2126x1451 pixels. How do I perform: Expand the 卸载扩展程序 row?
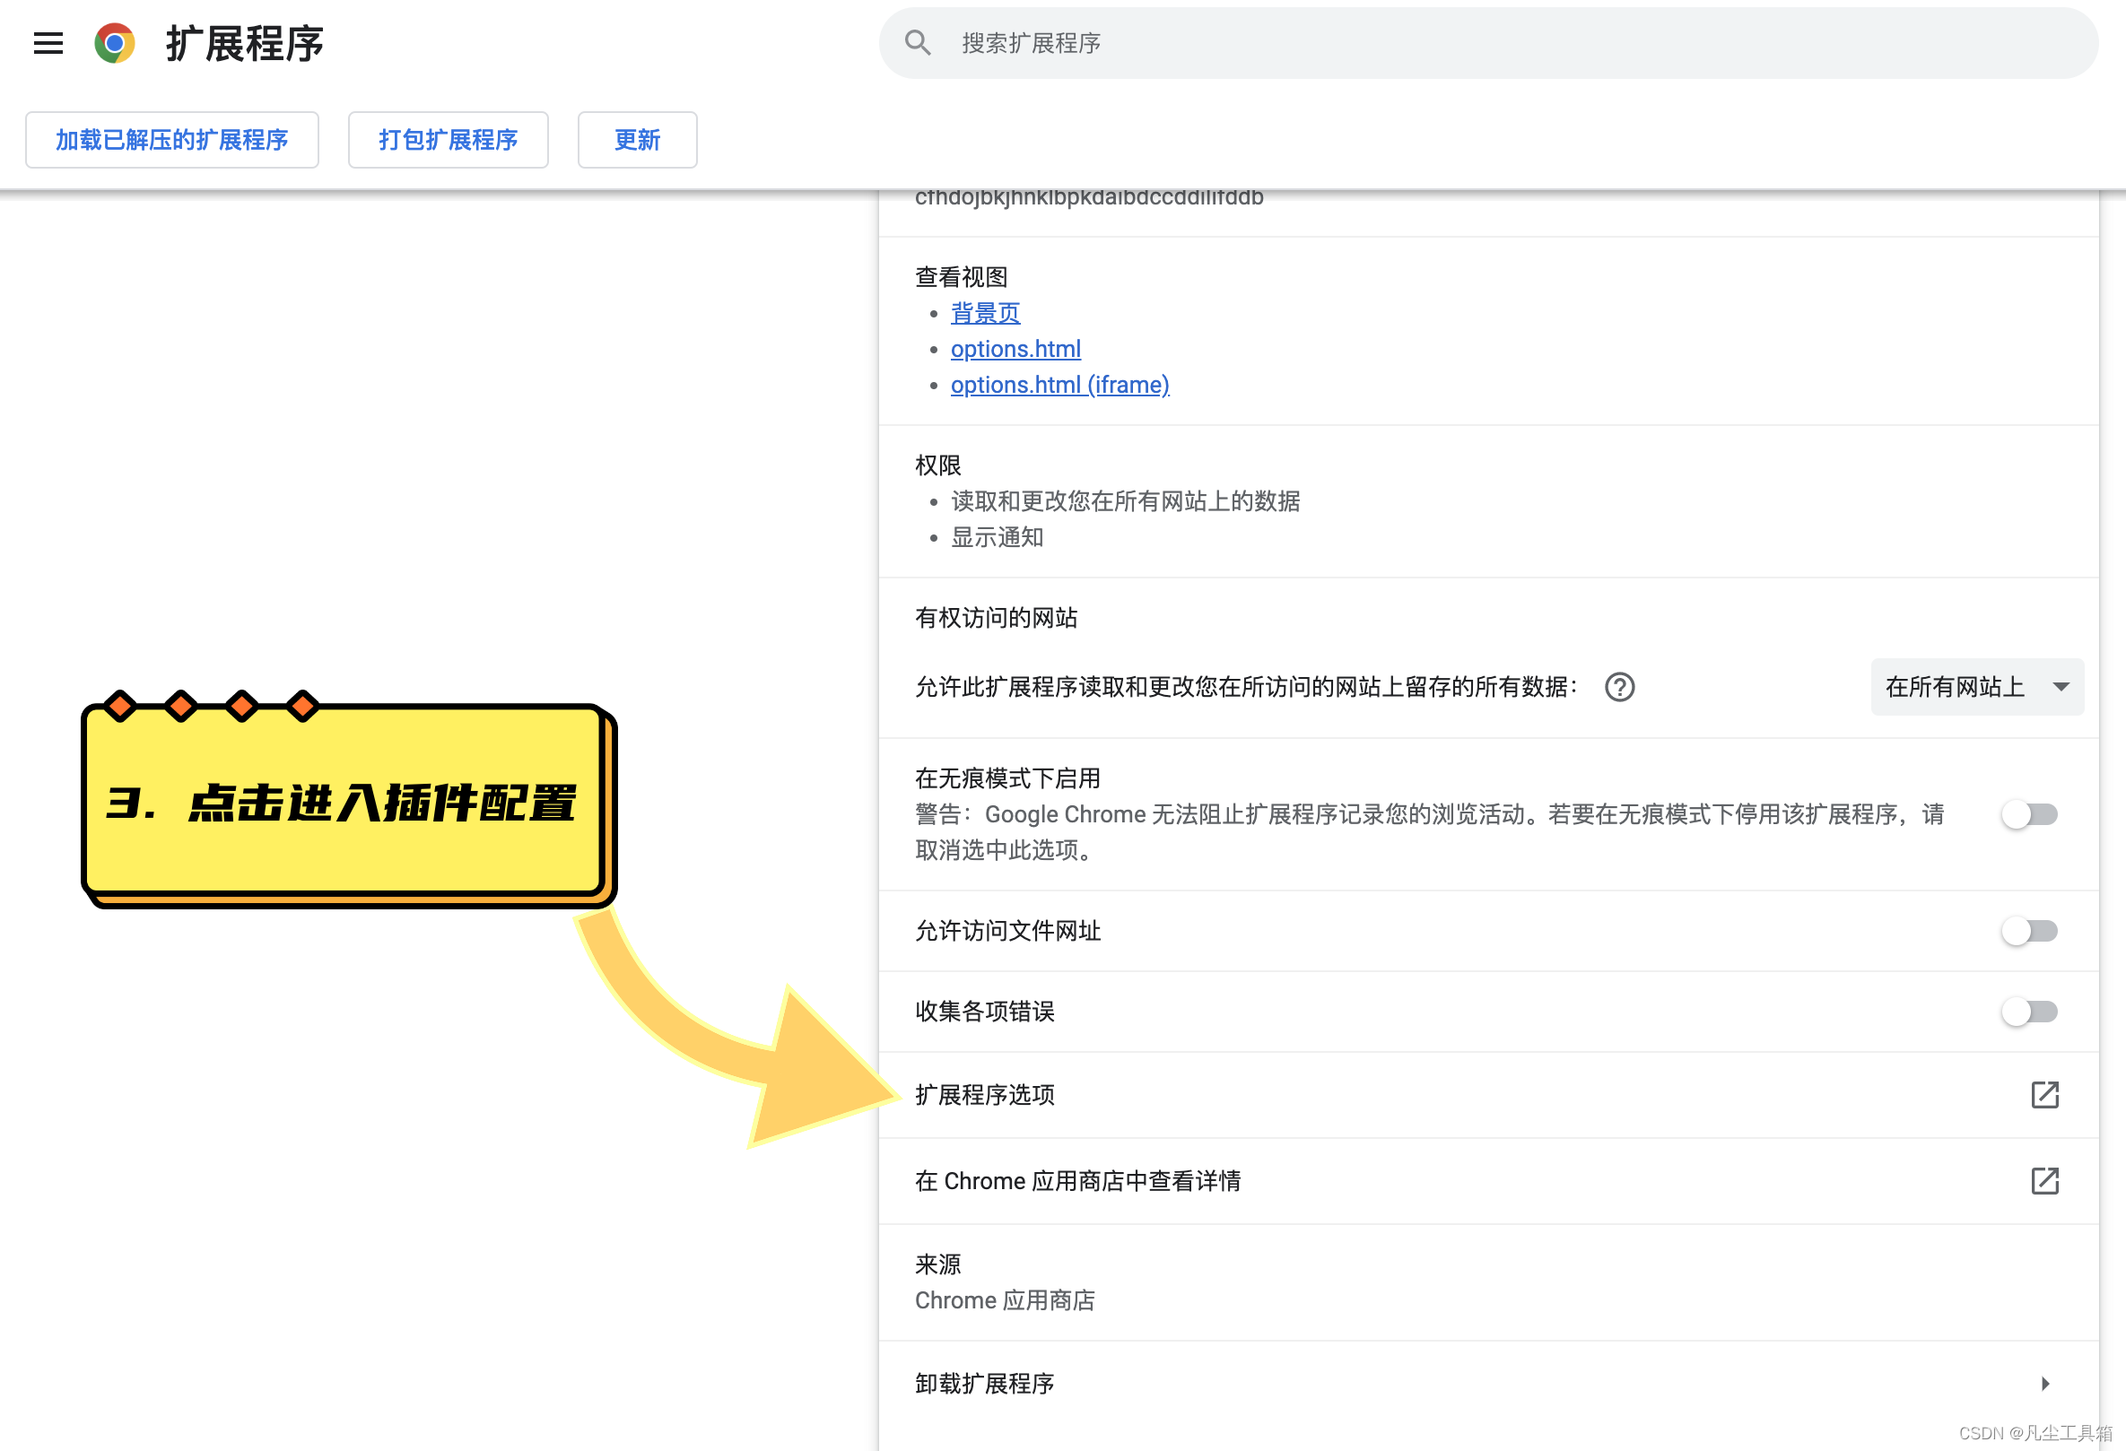point(985,1384)
